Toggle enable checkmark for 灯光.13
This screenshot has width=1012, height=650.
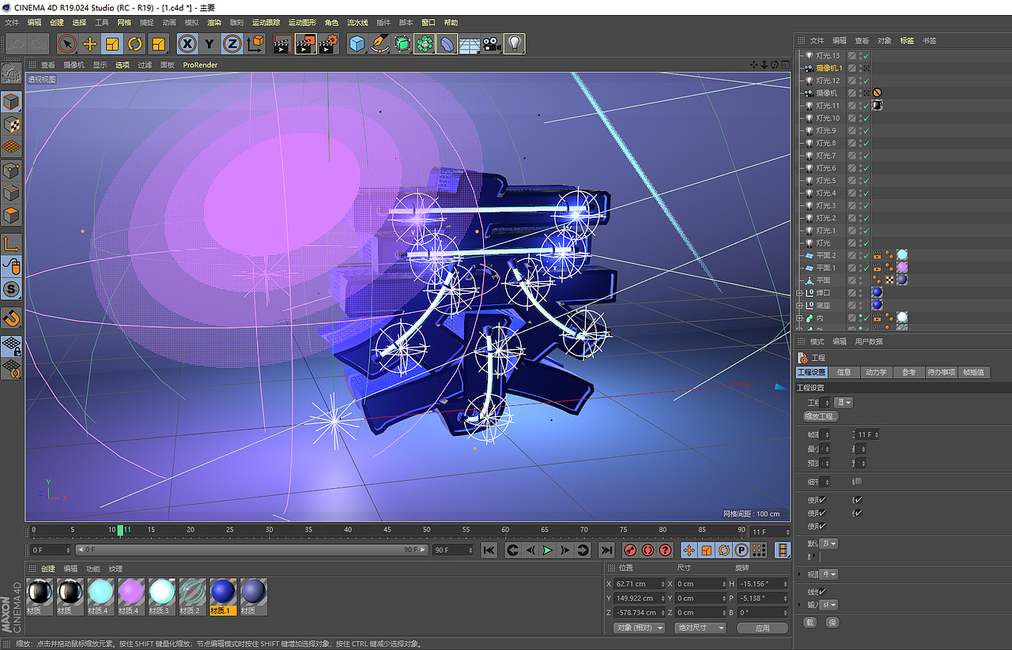[867, 56]
